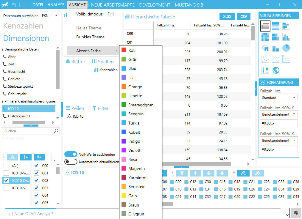Viewport: 302px width, 219px height.
Task: Select the box plot visualization
Action: 265,70
